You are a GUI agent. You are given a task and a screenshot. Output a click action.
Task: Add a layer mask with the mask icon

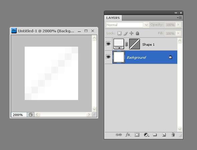tap(137, 135)
